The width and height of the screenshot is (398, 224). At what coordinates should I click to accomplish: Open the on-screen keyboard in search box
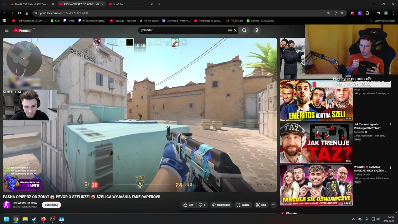(x=230, y=30)
